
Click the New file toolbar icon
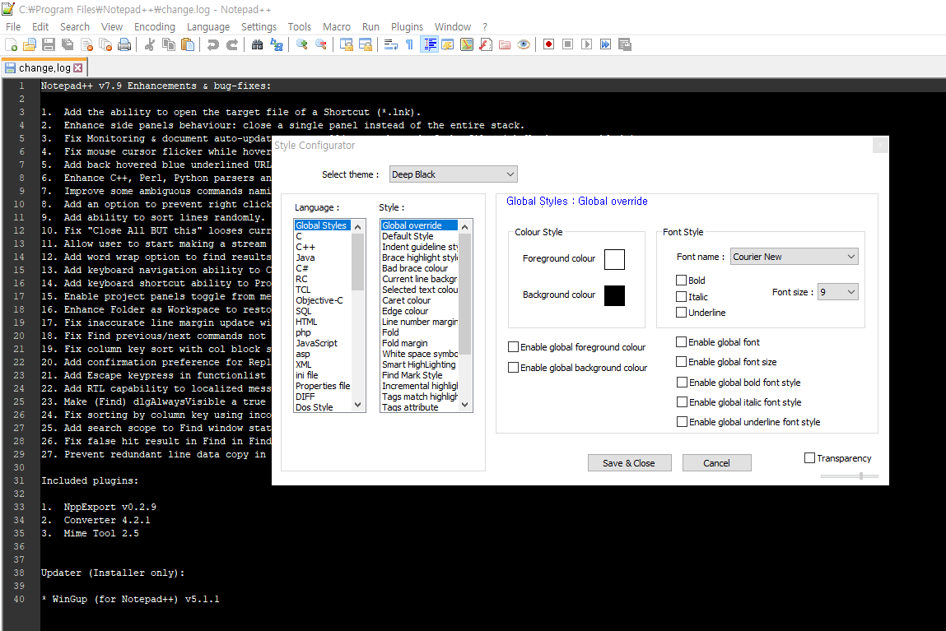11,44
